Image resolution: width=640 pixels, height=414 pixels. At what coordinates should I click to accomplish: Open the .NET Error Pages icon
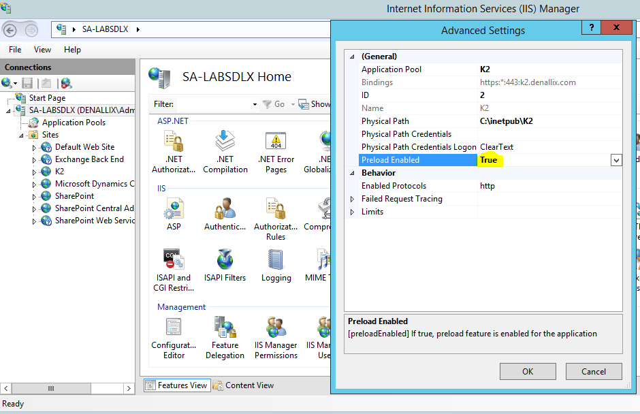(276, 141)
